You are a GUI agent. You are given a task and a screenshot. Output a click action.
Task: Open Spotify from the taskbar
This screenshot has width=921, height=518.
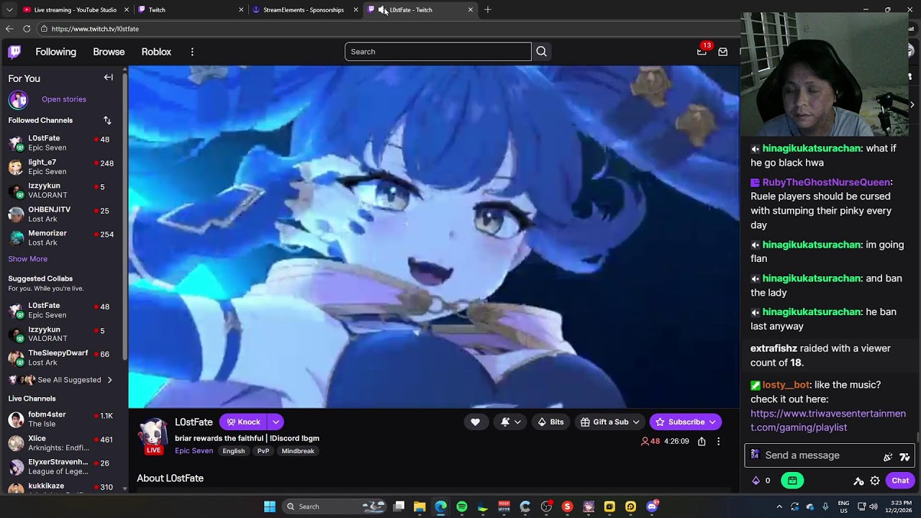462,506
